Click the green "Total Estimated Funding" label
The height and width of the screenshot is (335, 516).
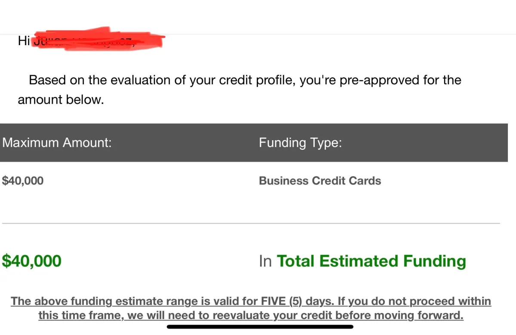point(371,261)
